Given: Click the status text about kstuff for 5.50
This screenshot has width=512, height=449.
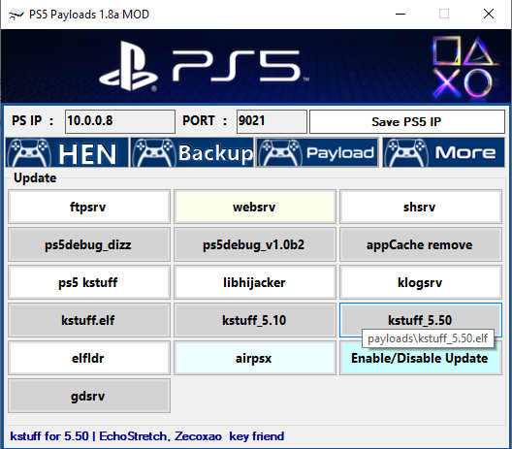Looking at the screenshot, I should 147,436.
